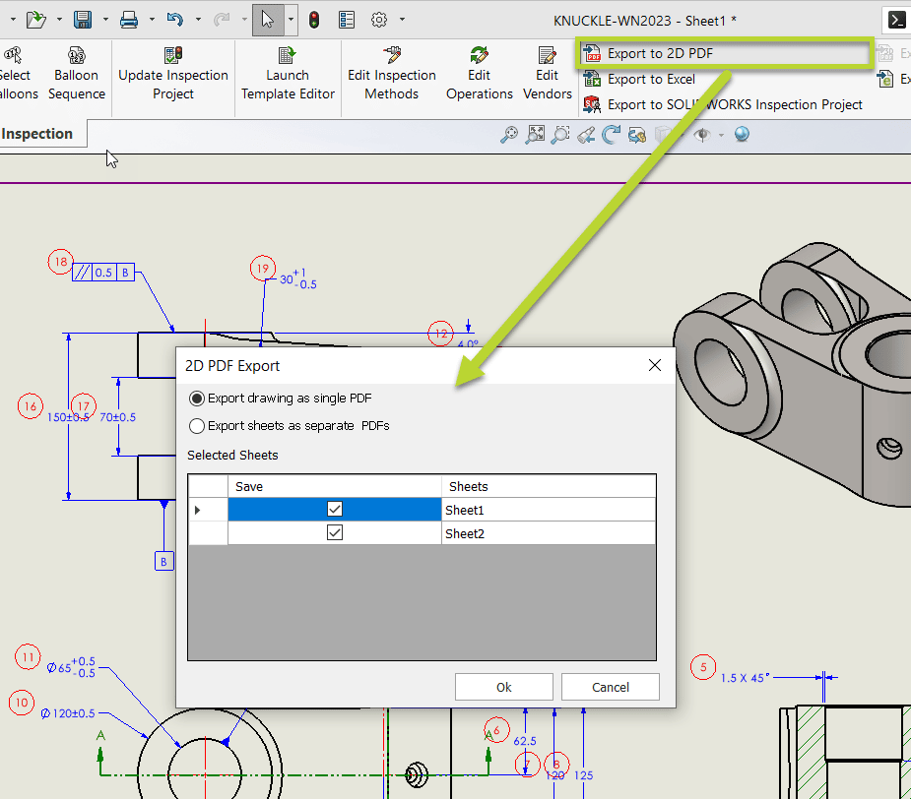Open the dropdown next to the Save icon
The image size is (911, 799).
click(105, 19)
